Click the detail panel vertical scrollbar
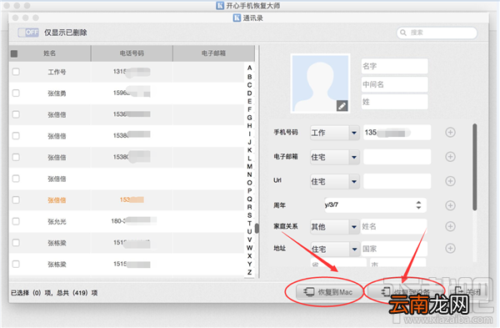This screenshot has height=328, width=500. click(x=475, y=167)
